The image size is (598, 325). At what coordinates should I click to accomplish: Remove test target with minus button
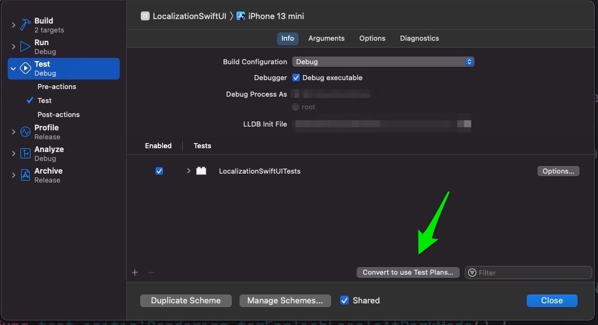tap(151, 272)
